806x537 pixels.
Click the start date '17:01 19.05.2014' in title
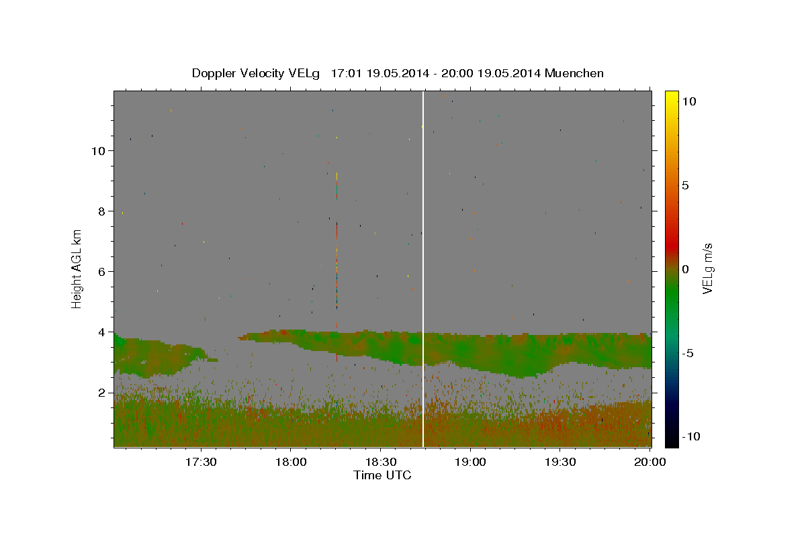[380, 73]
